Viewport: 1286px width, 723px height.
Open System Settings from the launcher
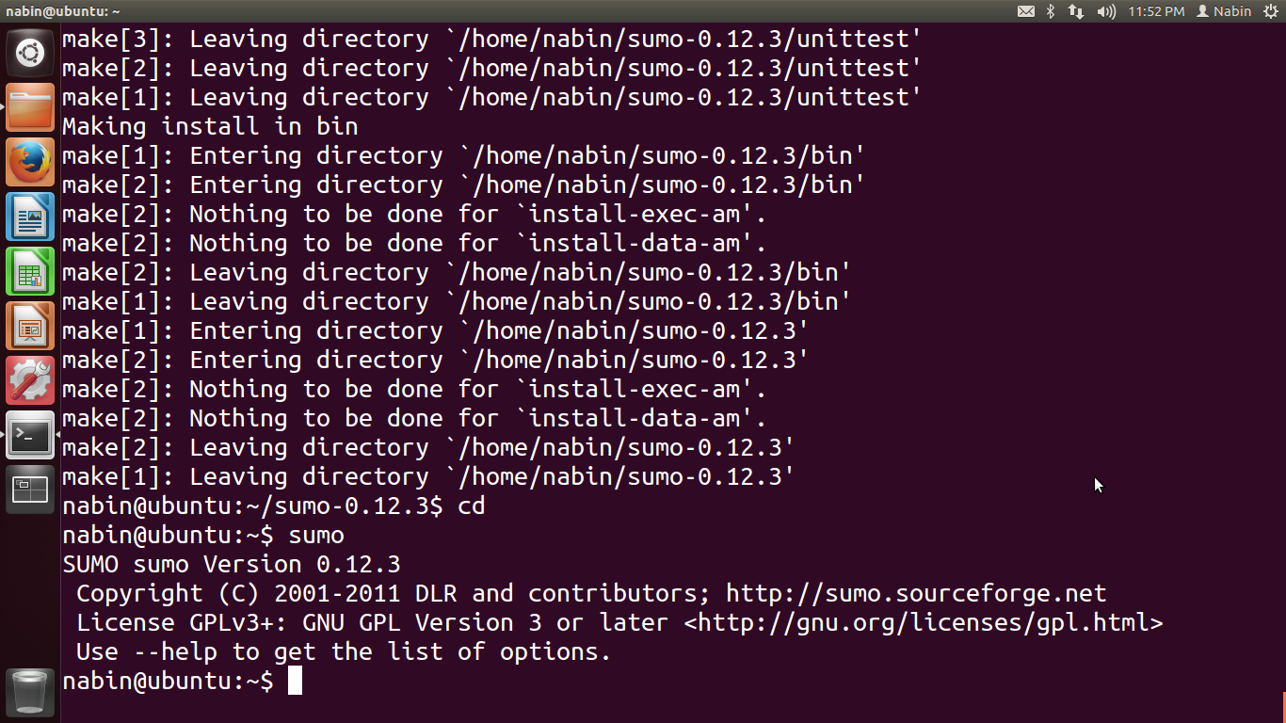29,381
